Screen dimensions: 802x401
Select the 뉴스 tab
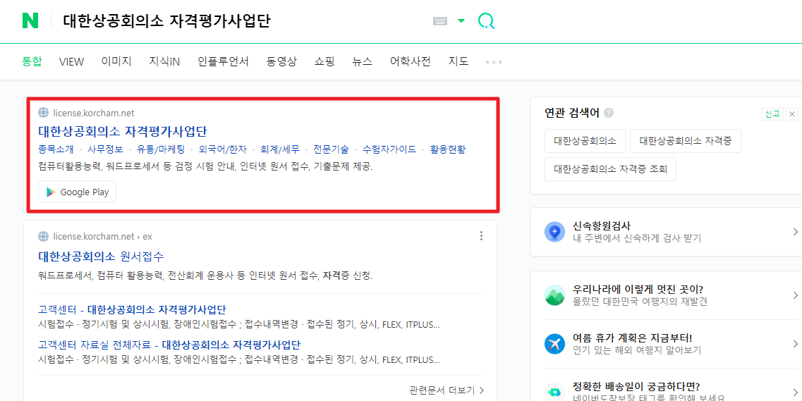click(362, 62)
